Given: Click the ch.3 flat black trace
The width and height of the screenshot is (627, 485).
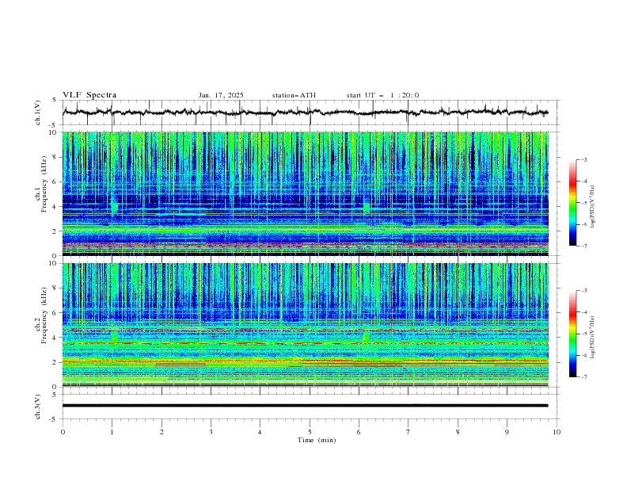Looking at the screenshot, I should (x=305, y=406).
